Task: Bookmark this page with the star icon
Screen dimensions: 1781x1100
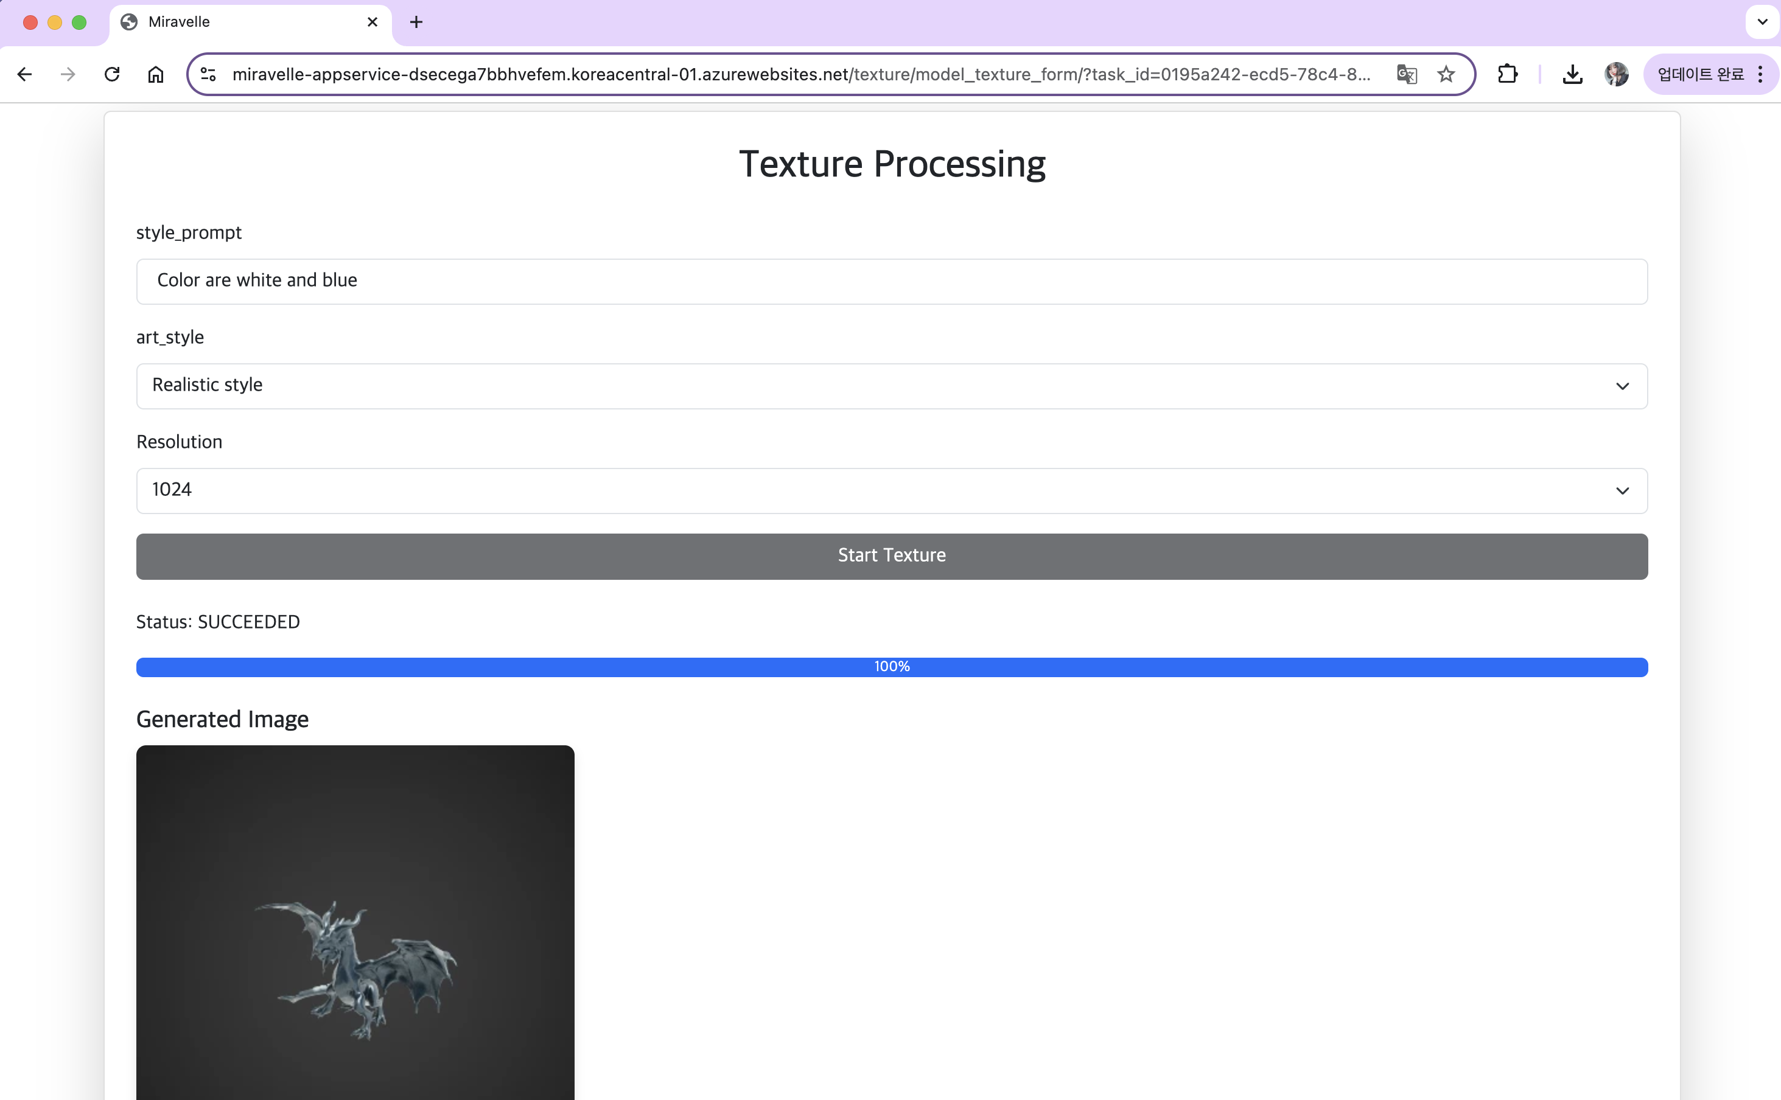Action: (1446, 74)
